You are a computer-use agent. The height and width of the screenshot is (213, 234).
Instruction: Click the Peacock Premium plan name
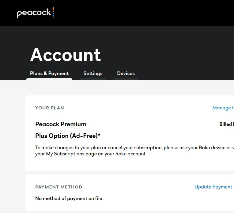(x=61, y=124)
